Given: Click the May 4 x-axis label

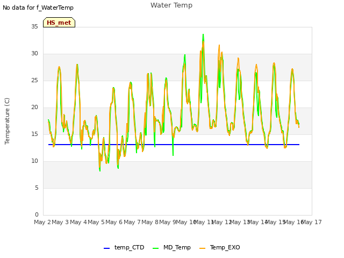Looking at the screenshot, I should (78, 222).
